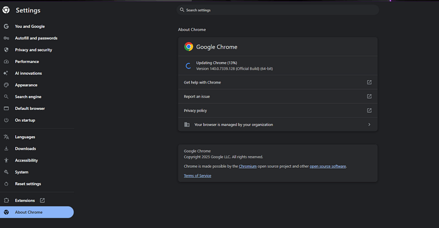The height and width of the screenshot is (228, 439).
Task: Click the puzzle piece icon for Extensions
Action: pyautogui.click(x=6, y=201)
